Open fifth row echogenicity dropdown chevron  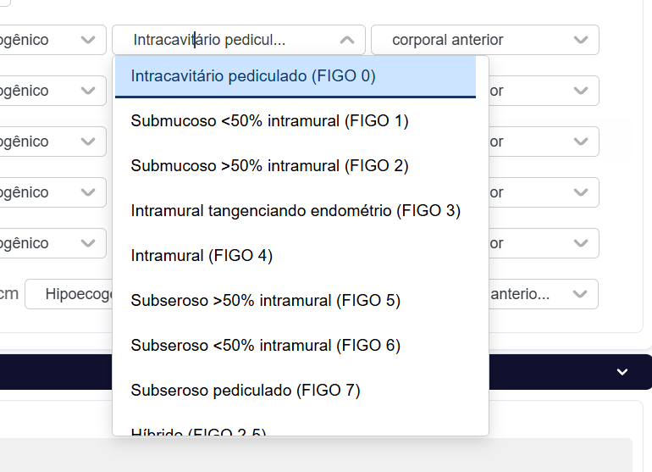pyautogui.click(x=88, y=243)
